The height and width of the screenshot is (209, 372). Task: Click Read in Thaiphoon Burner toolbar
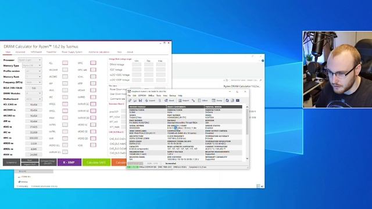[x=169, y=100]
